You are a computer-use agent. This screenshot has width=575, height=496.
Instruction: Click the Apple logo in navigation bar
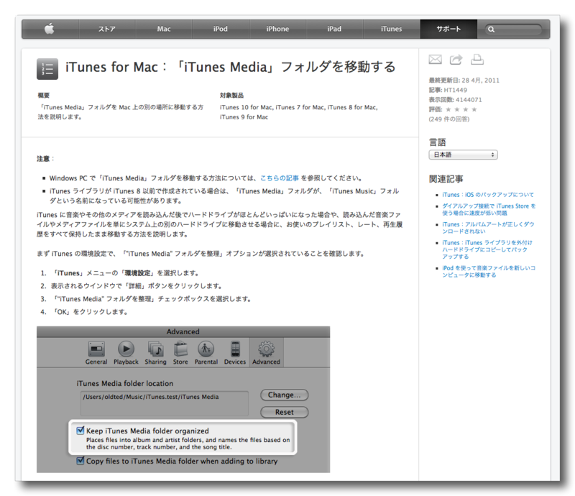click(50, 29)
